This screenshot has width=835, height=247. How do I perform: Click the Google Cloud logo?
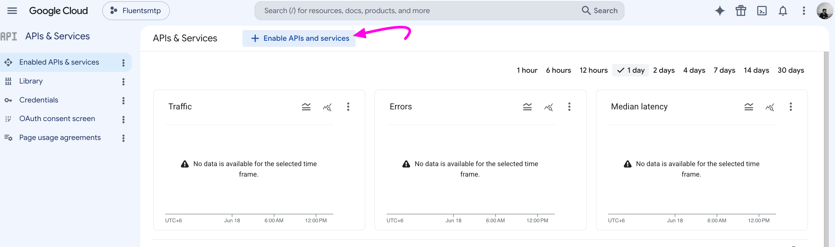[58, 11]
